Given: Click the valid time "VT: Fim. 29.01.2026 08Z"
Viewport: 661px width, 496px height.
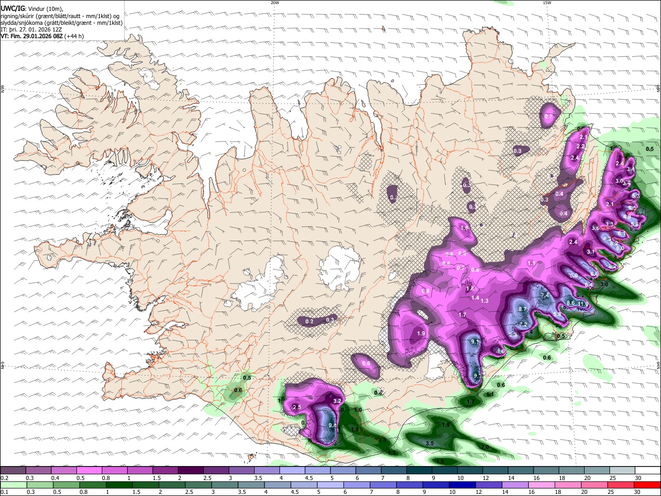Looking at the screenshot, I should [x=32, y=36].
